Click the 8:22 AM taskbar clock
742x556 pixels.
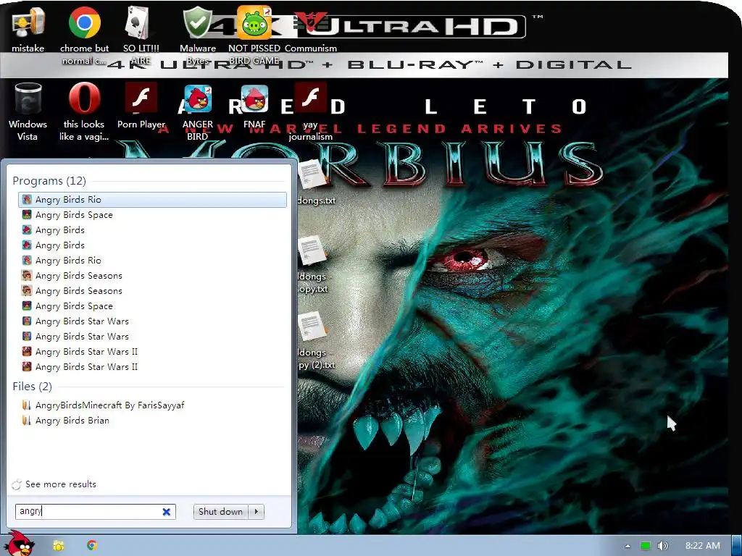[x=703, y=546]
